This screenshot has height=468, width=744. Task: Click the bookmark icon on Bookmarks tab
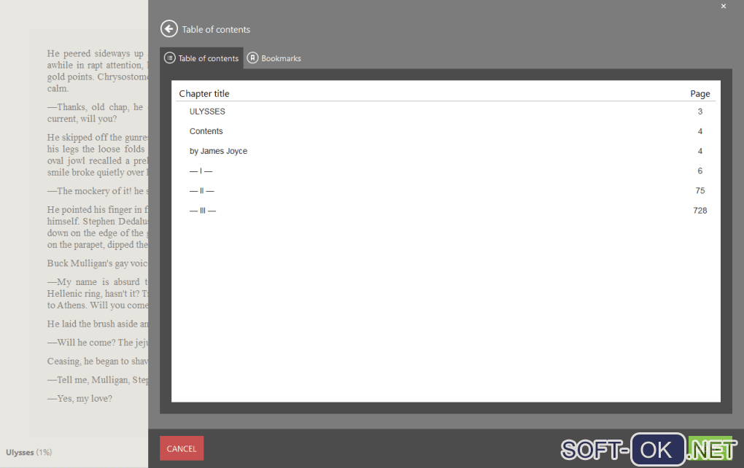pos(252,58)
